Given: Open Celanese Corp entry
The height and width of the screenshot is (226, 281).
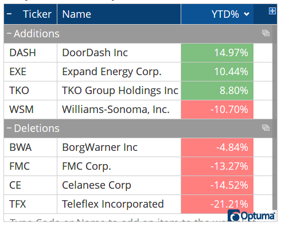Looking at the screenshot, I should pyautogui.click(x=96, y=185).
